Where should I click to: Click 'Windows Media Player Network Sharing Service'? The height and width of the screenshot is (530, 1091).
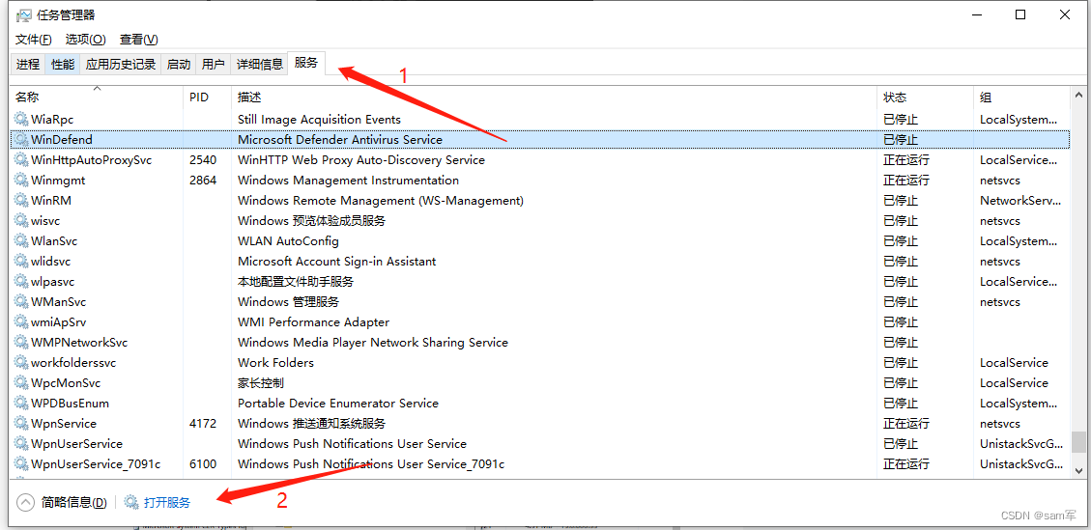point(373,342)
